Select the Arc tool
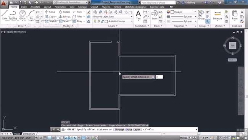Viewport: 248px width, 140px height. (x=31, y=15)
